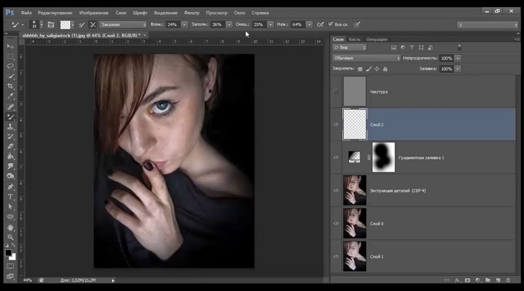Hide layer 'Слой 1'
This screenshot has height=291, width=524.
tap(336, 257)
